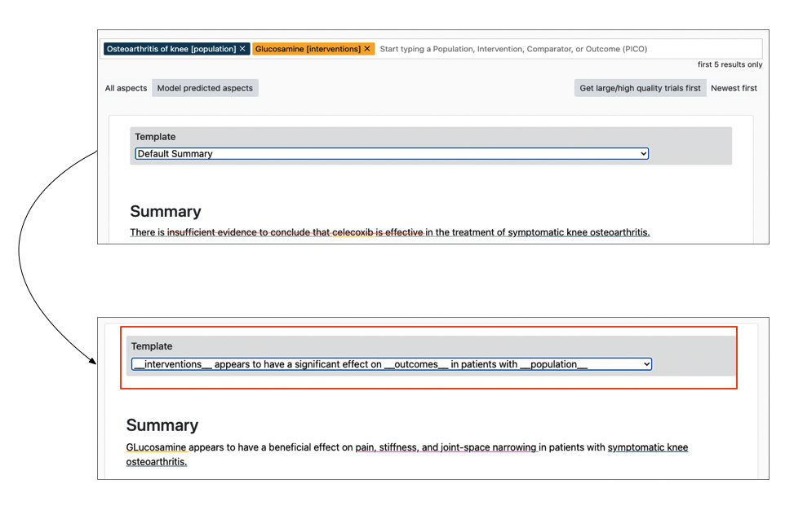
Task: Open the Default Summary template dropdown
Action: pyautogui.click(x=392, y=154)
